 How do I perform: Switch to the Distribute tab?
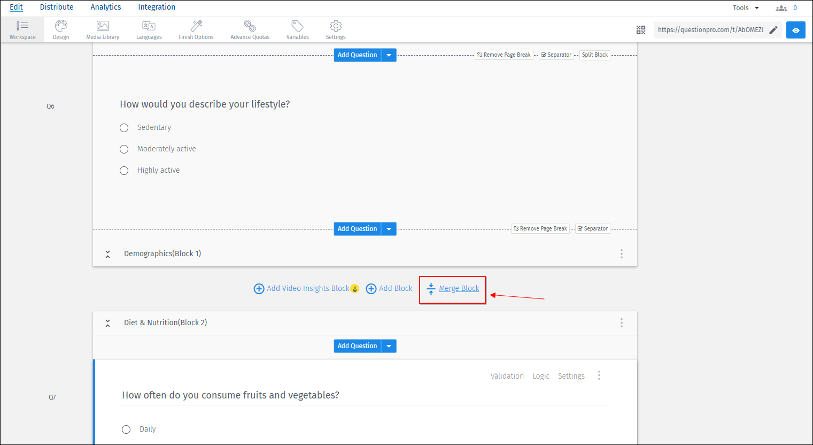tap(57, 7)
